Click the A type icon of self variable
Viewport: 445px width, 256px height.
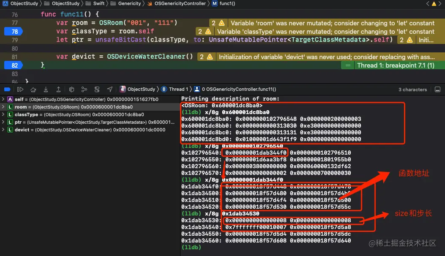[x=10, y=99]
